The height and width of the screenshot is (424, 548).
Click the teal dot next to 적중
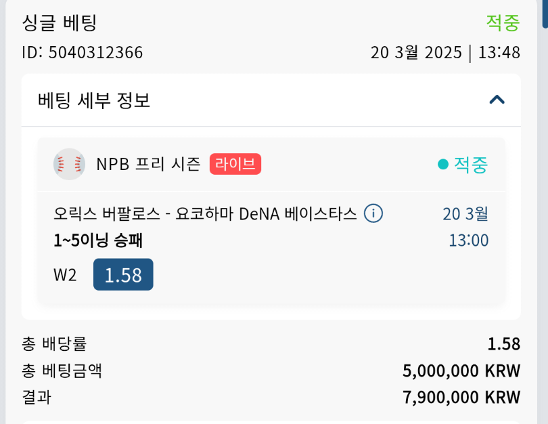tap(443, 165)
